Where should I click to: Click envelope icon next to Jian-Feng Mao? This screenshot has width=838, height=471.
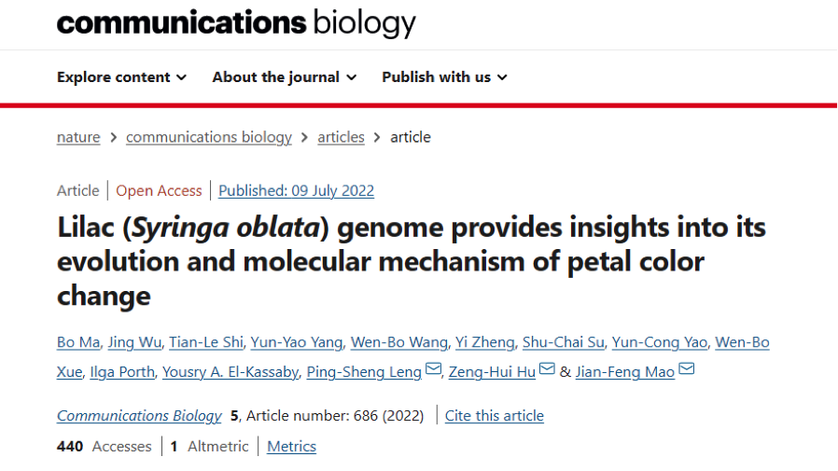click(687, 370)
